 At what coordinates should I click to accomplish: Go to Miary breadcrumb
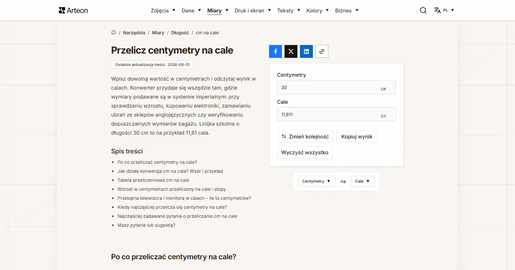[x=158, y=33]
